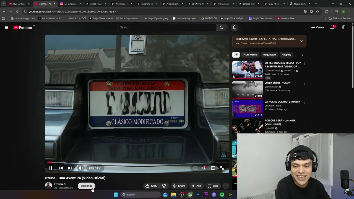Open options for LITTLE BOOGIE video

(x=305, y=63)
